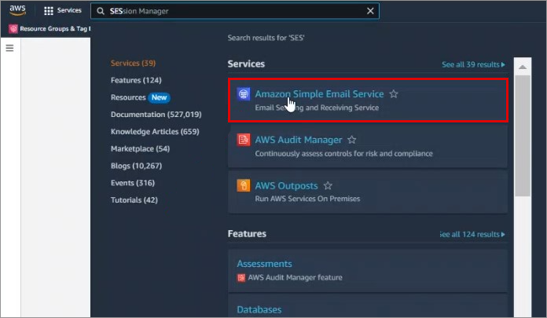Open the hamburger side navigation menu
This screenshot has height=318, width=547.
10,48
